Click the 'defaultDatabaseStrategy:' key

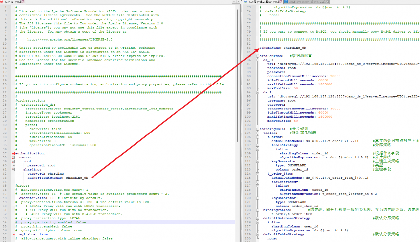[287, 218]
